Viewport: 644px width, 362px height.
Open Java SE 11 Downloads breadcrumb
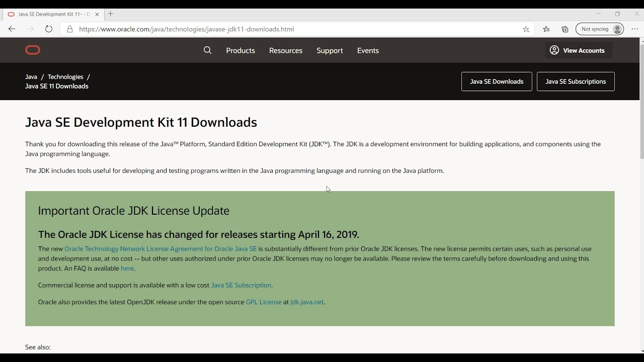coord(57,86)
